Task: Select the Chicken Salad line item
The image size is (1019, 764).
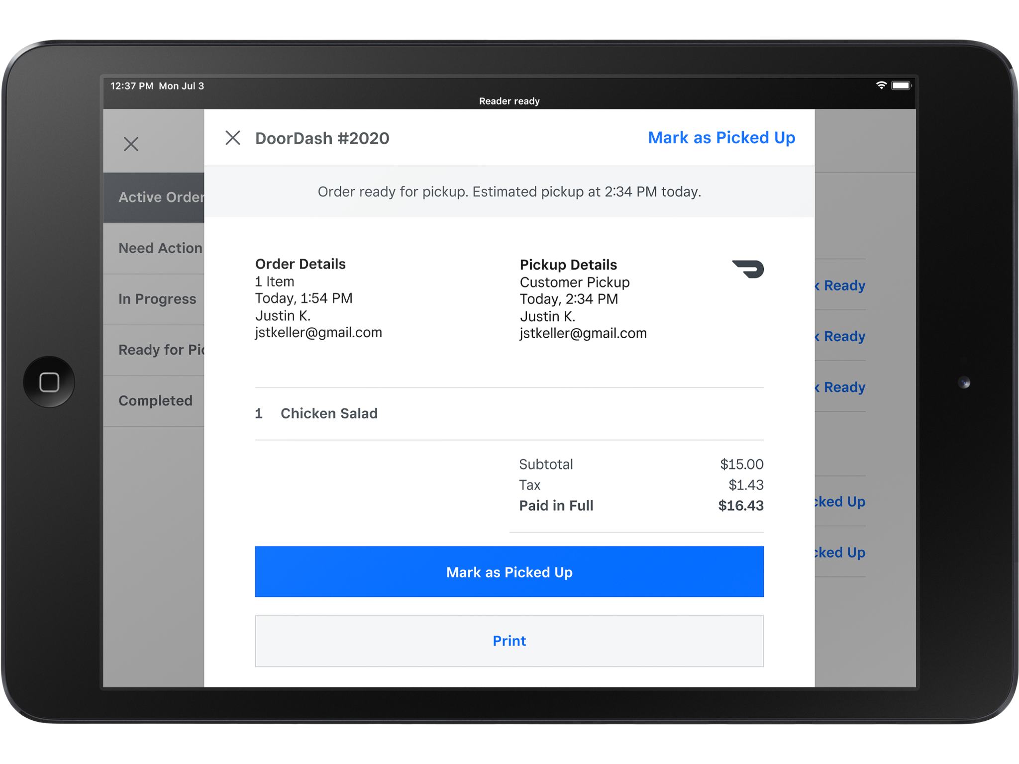Action: click(509, 413)
